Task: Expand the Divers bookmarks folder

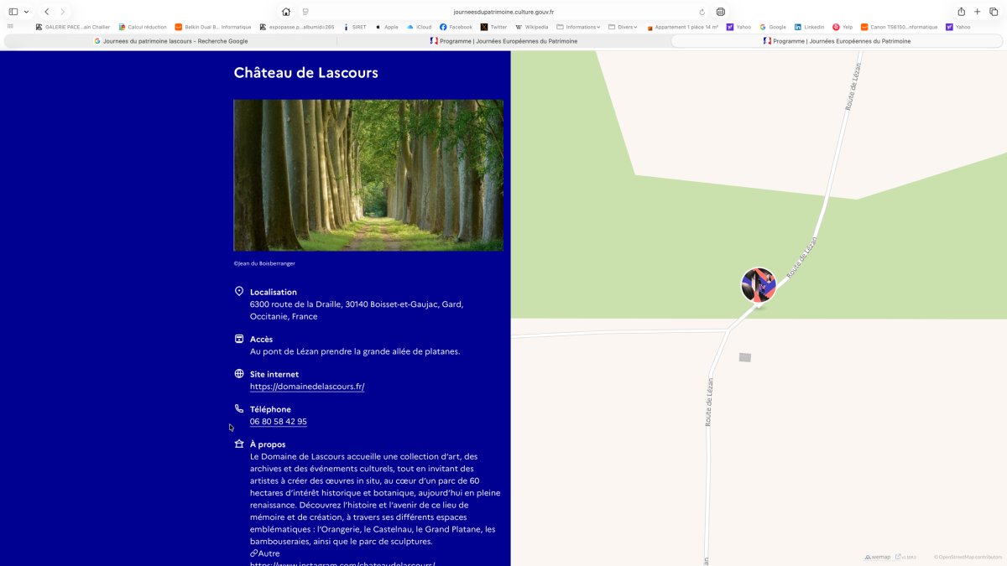Action: point(623,27)
